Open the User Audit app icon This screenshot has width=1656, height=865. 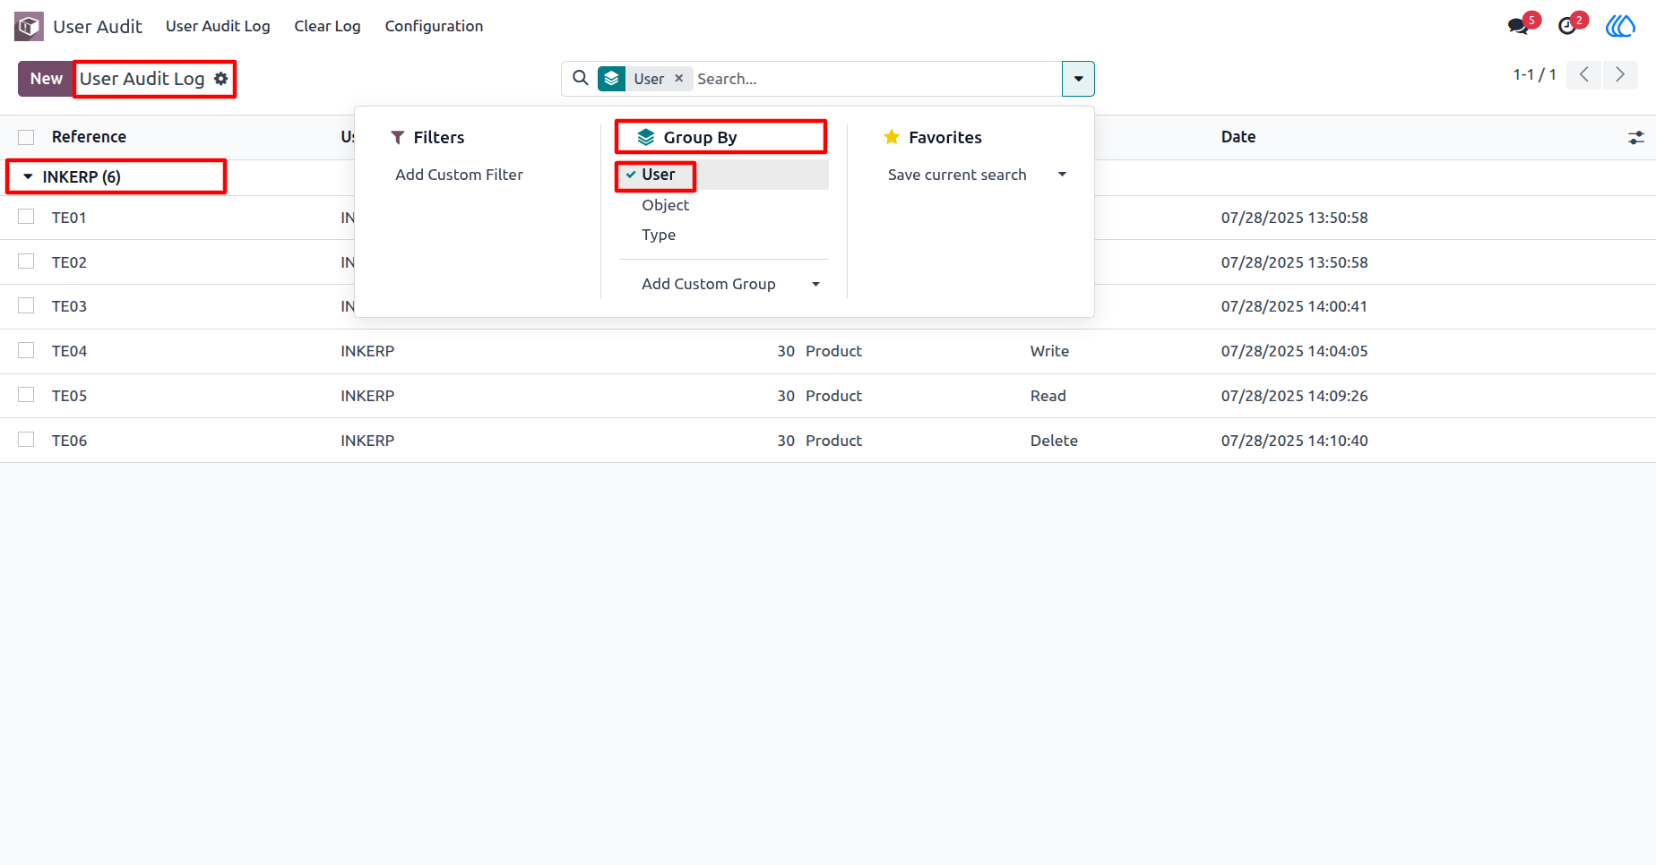click(29, 26)
